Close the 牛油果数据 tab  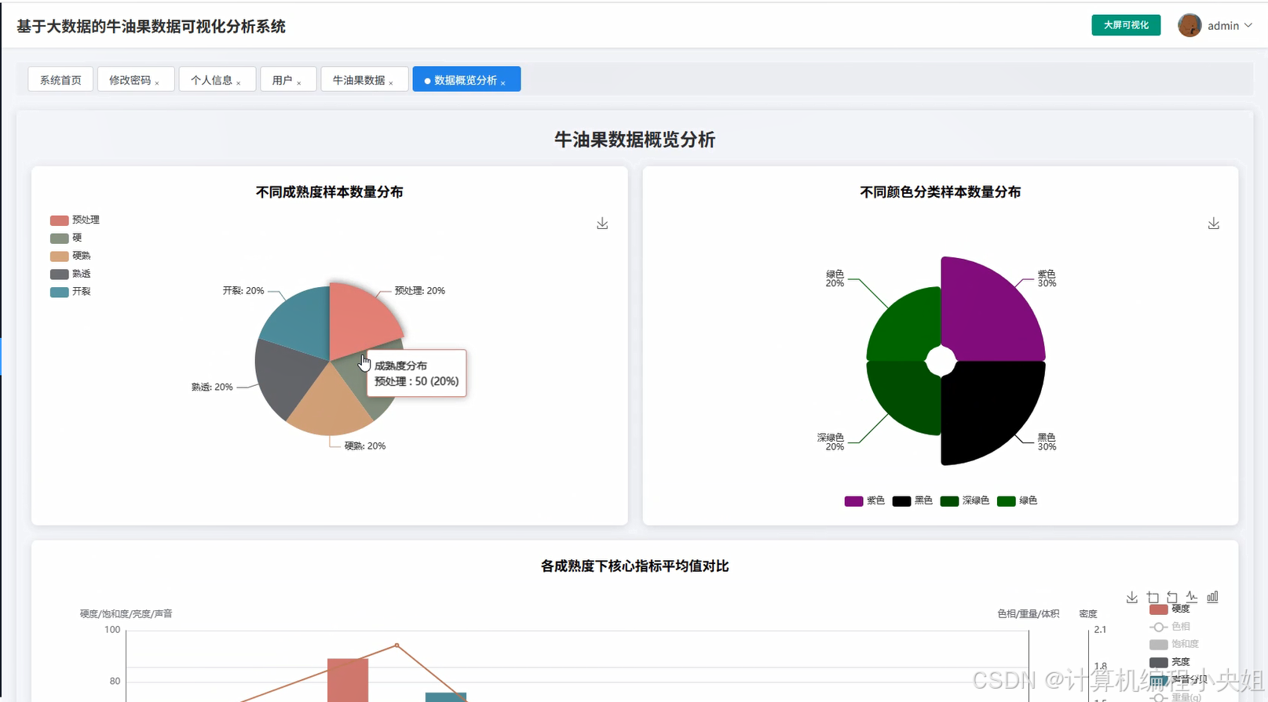[391, 82]
